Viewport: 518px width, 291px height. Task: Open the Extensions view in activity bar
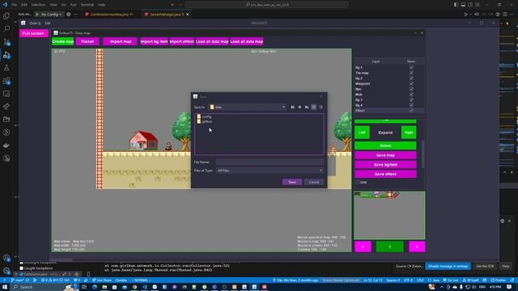[x=6, y=81]
